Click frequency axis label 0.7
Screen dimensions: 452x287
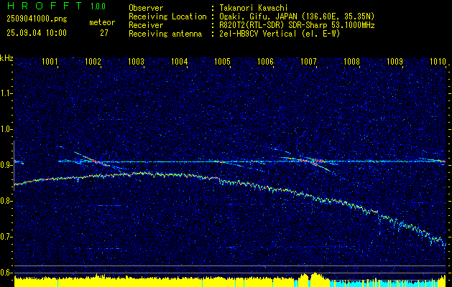[6, 237]
